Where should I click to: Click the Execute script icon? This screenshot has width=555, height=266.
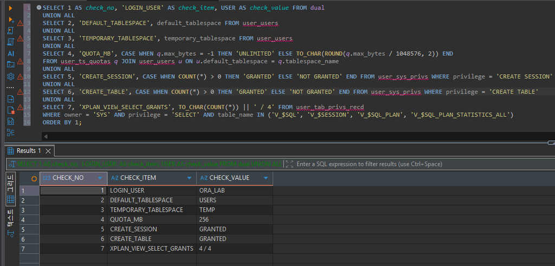[11, 31]
